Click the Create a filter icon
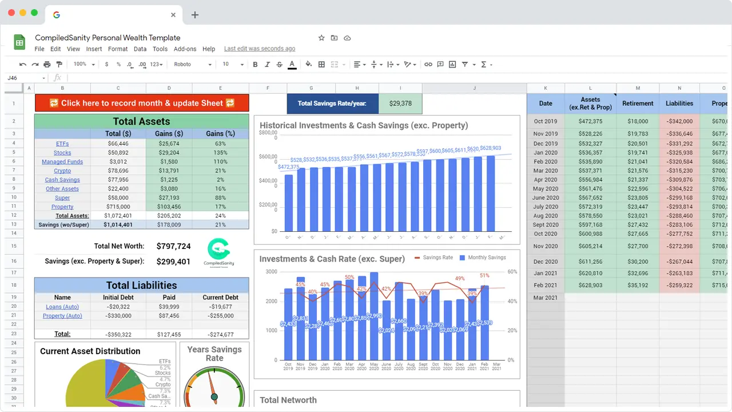732x412 pixels. (x=465, y=65)
